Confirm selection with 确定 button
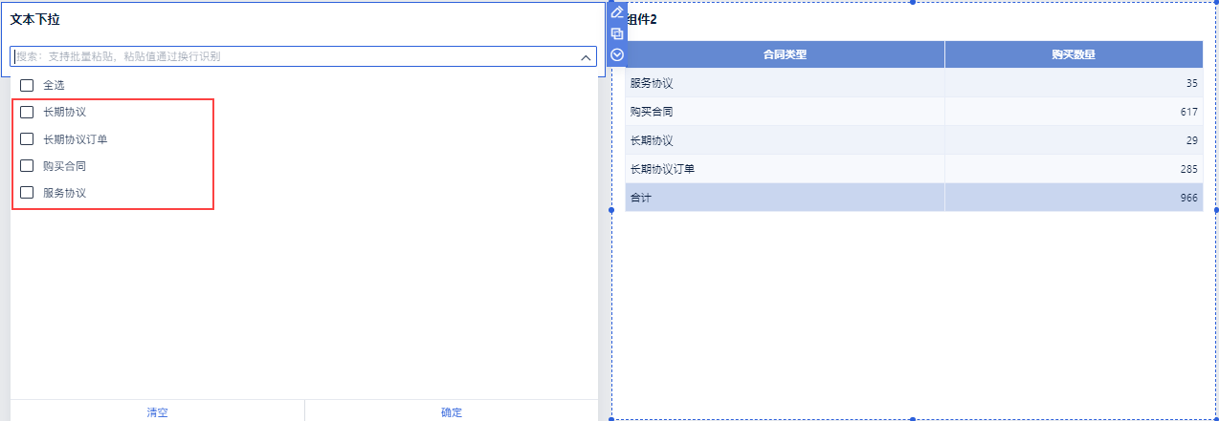Image resolution: width=1219 pixels, height=421 pixels. [452, 412]
